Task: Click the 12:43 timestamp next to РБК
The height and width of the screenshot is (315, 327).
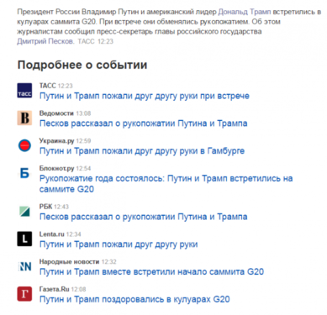Action: 61,207
